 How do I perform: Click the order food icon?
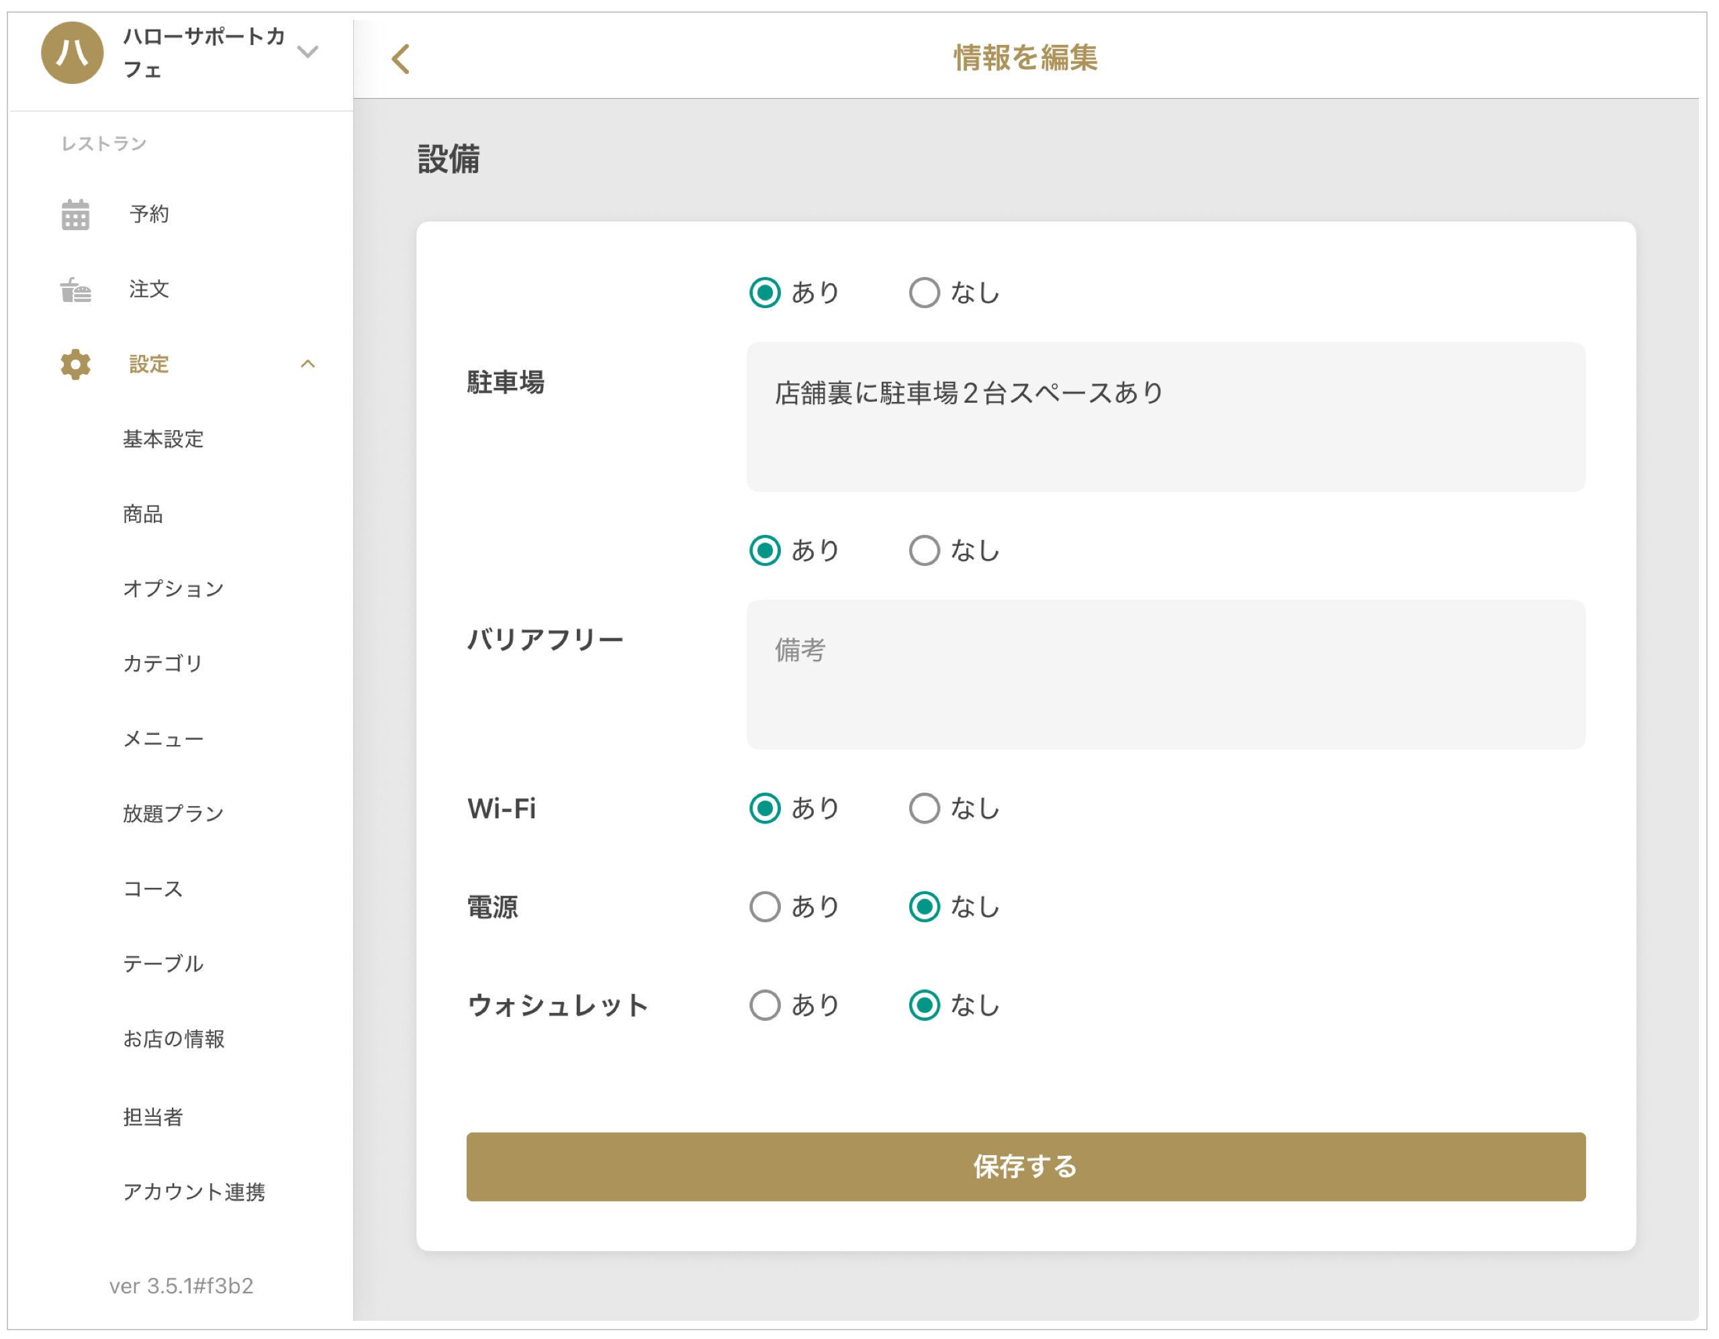[76, 289]
